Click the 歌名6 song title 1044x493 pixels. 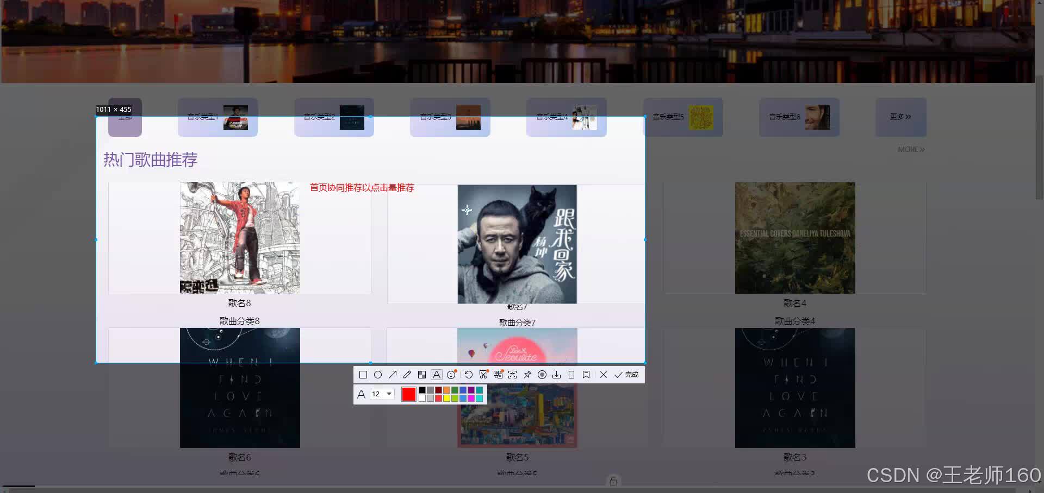click(x=240, y=457)
